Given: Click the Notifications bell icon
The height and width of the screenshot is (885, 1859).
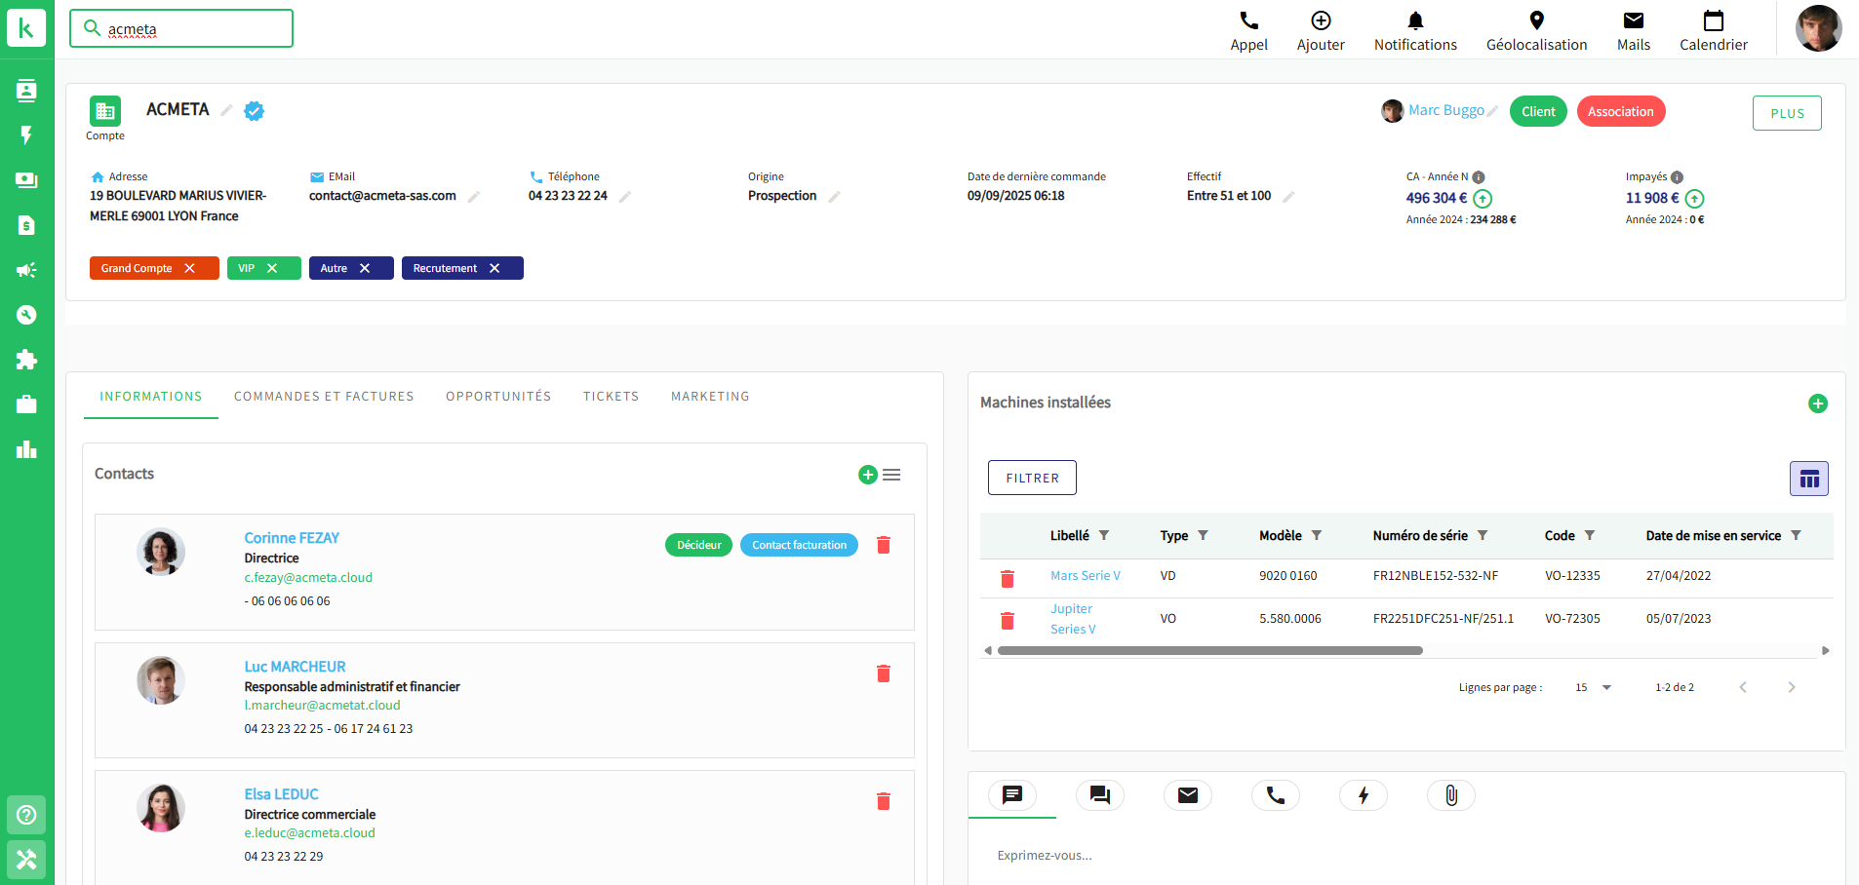Looking at the screenshot, I should pos(1415,21).
